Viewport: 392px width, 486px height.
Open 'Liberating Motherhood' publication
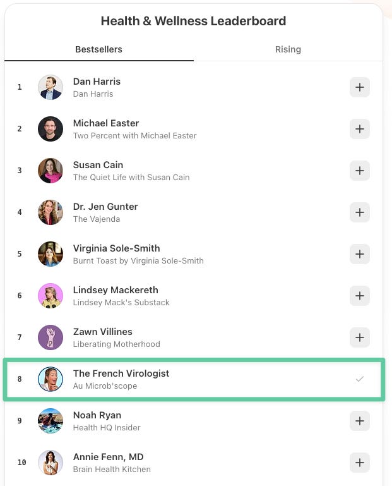pyautogui.click(x=116, y=344)
